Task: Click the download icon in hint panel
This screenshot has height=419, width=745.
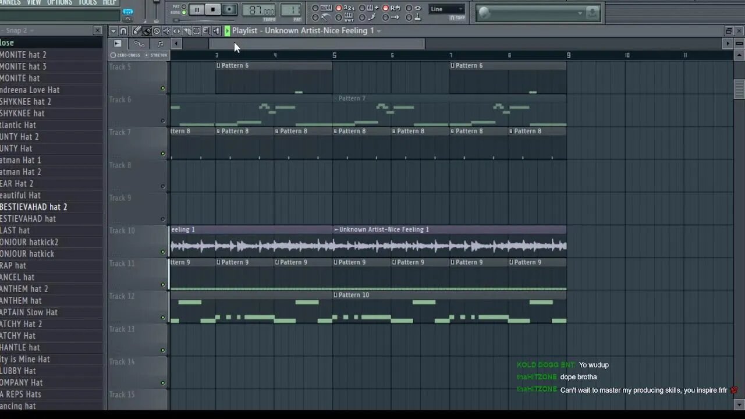Action: [592, 12]
